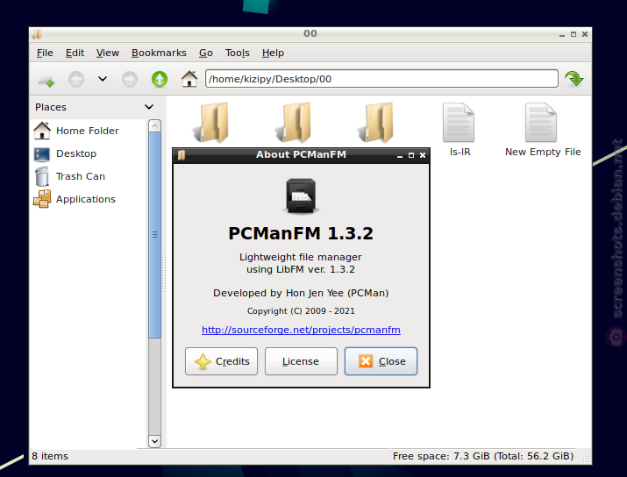This screenshot has height=477, width=627.
Task: Select the first folder icon in file view
Action: click(212, 123)
